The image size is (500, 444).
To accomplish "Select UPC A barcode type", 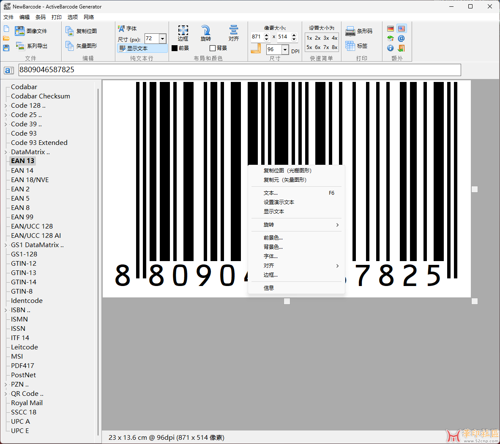I will pyautogui.click(x=20, y=422).
